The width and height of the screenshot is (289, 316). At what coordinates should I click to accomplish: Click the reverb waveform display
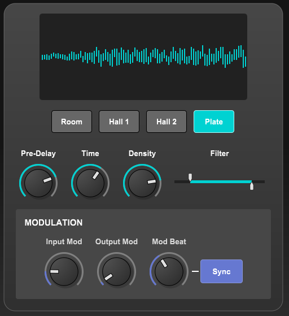tap(143, 57)
